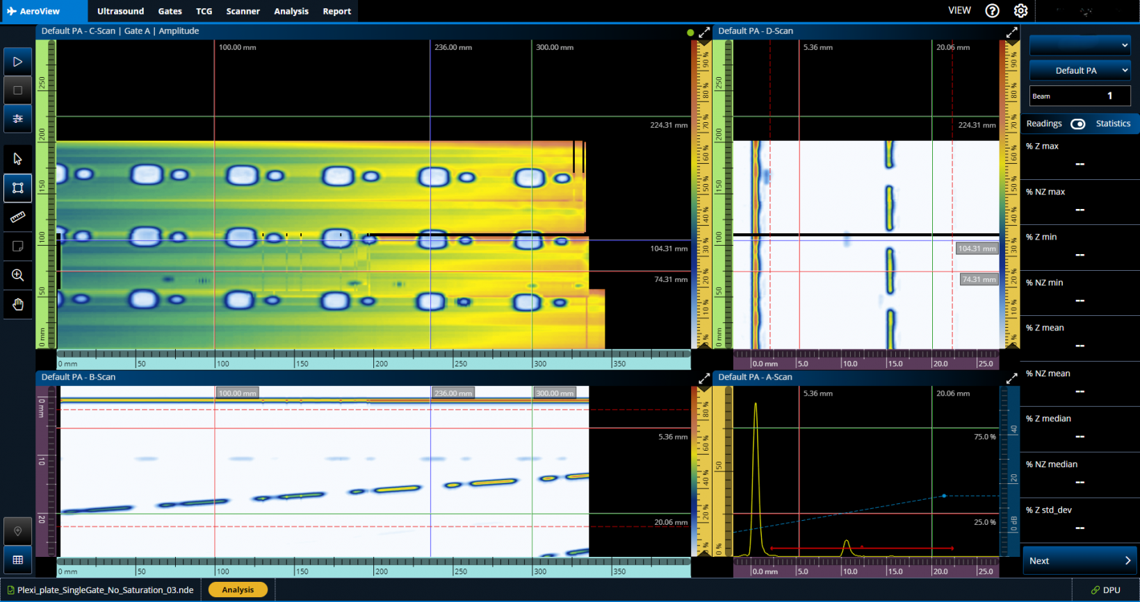
Task: Open the Gates menu
Action: 170,11
